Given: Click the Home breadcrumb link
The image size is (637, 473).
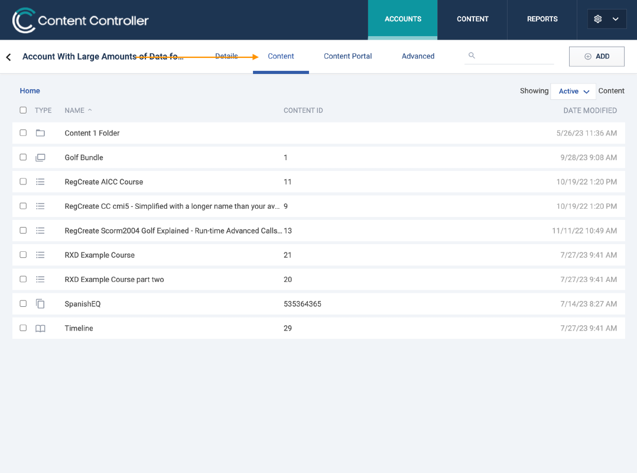Looking at the screenshot, I should click(x=30, y=90).
